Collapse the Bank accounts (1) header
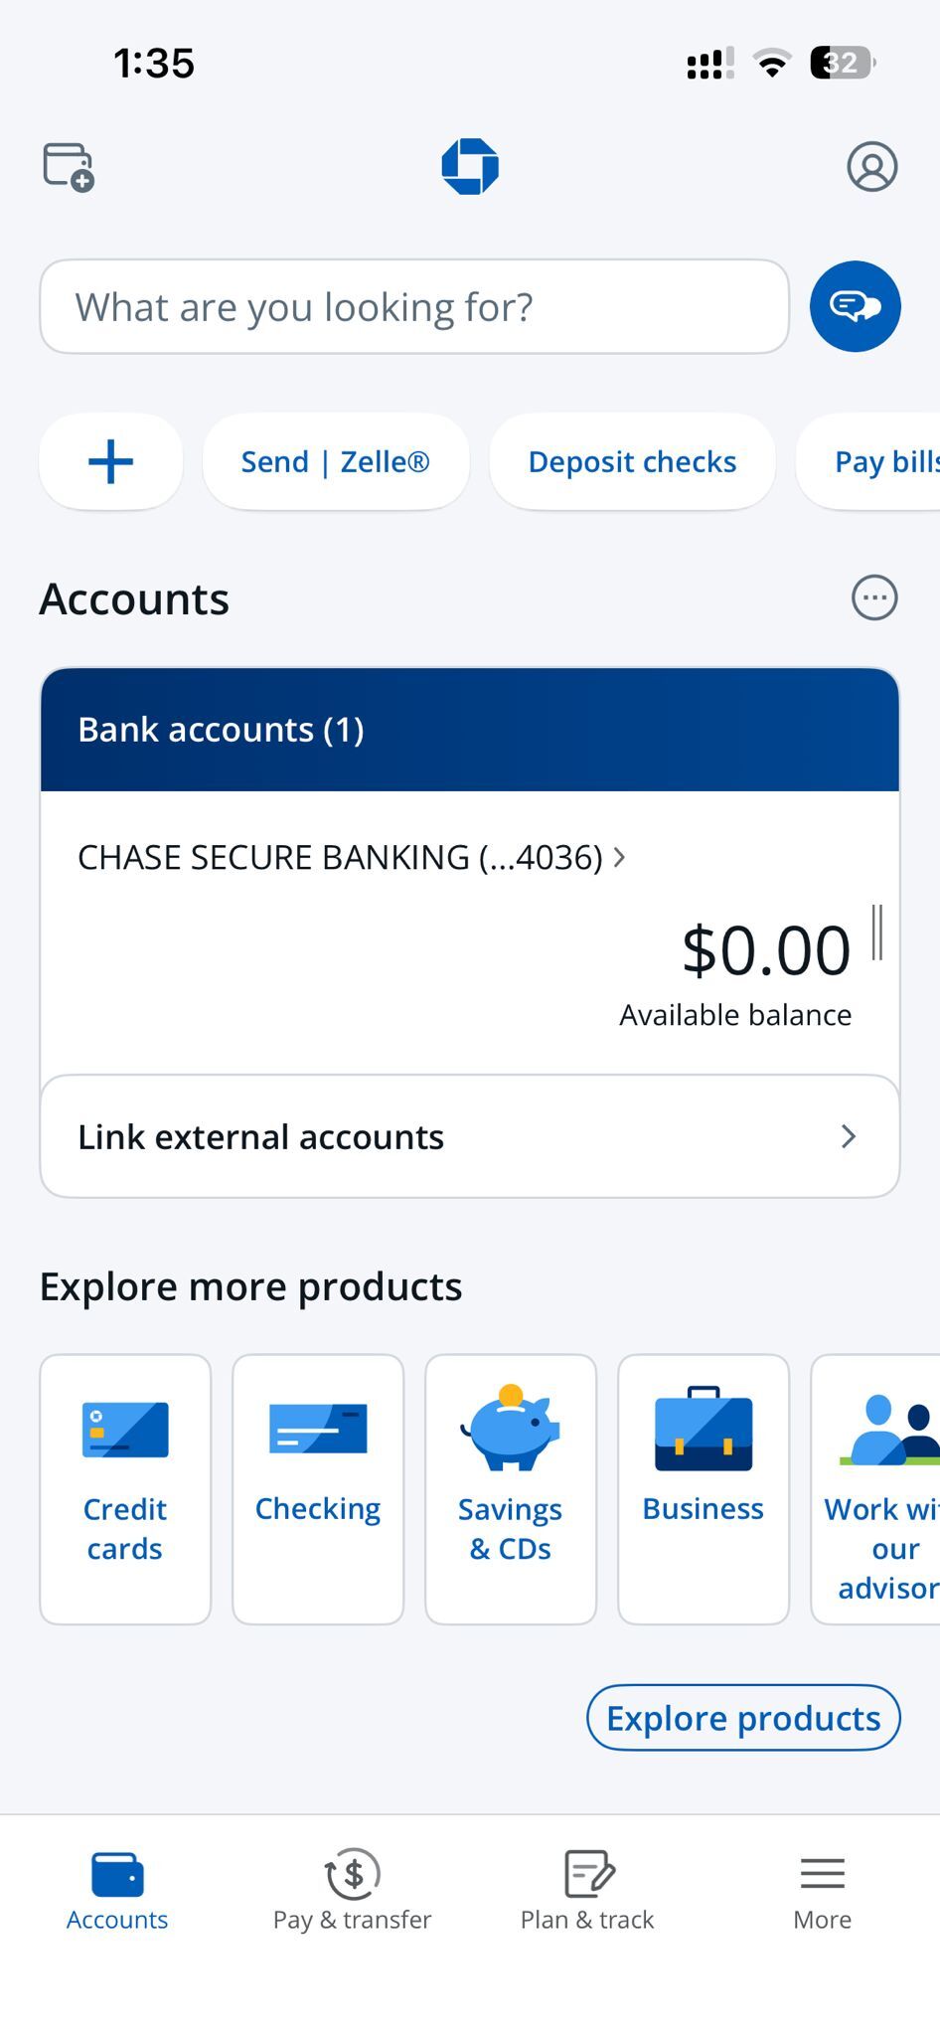The width and height of the screenshot is (940, 2036). [x=469, y=730]
